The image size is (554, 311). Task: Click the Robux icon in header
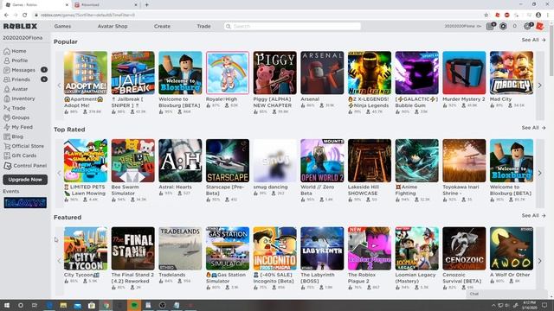(x=503, y=27)
